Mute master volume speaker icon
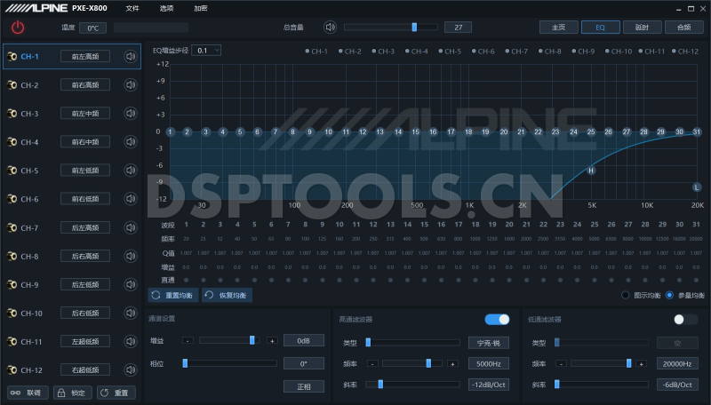Screen dimensions: 711x405 tap(330, 28)
